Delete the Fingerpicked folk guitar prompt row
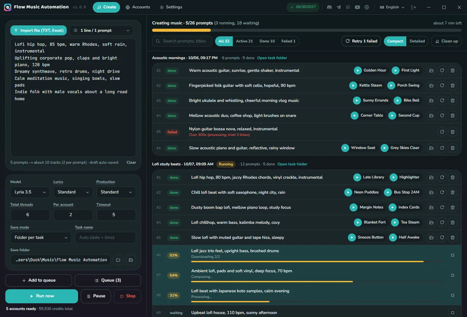 452,85
